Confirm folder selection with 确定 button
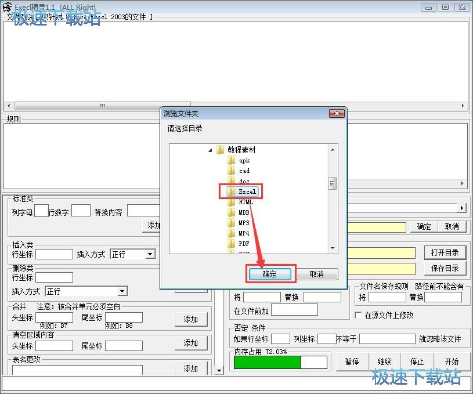 270,274
